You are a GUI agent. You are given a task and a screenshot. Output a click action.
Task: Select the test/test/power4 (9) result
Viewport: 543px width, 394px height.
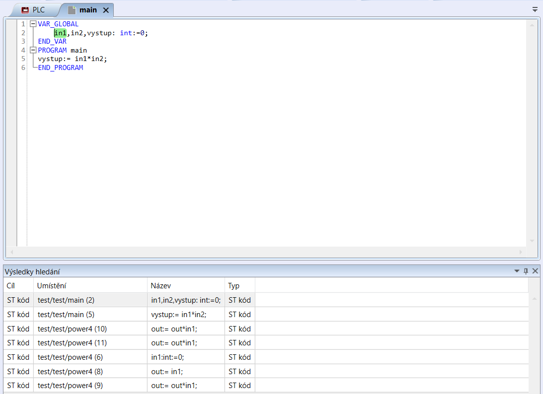pos(266,386)
